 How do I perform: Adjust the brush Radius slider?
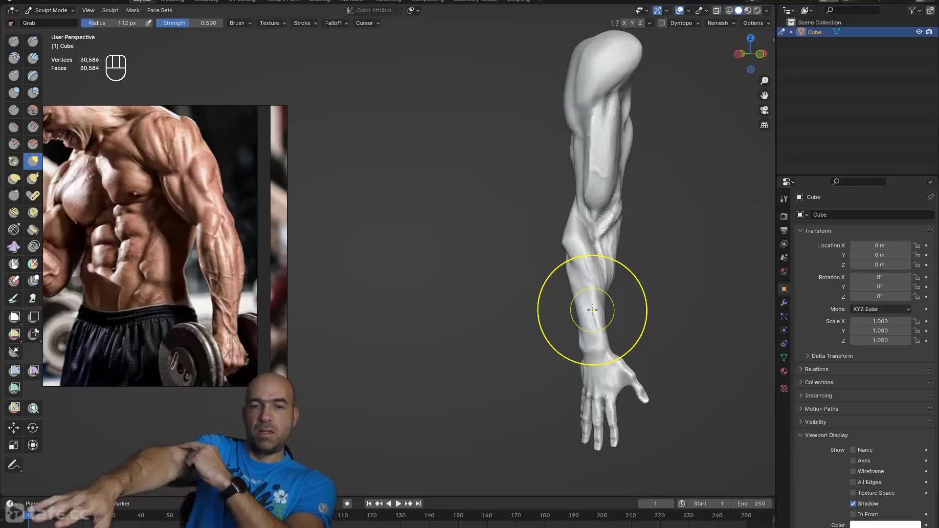[x=112, y=23]
